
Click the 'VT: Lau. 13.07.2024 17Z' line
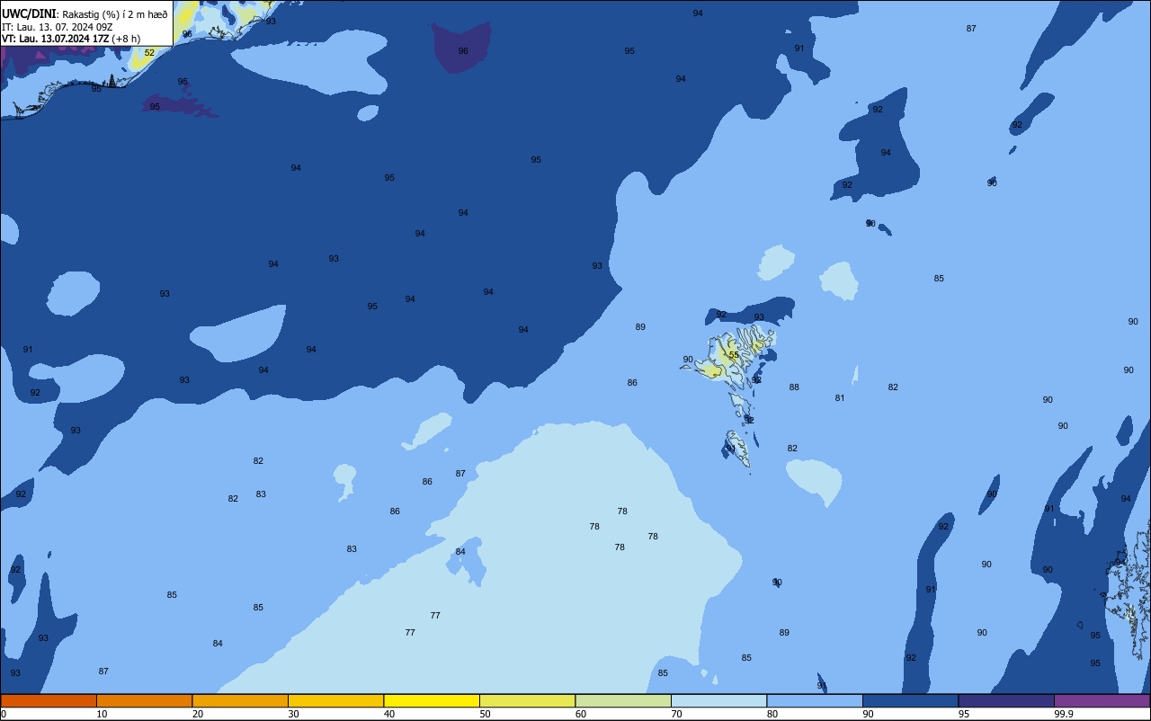(56, 39)
